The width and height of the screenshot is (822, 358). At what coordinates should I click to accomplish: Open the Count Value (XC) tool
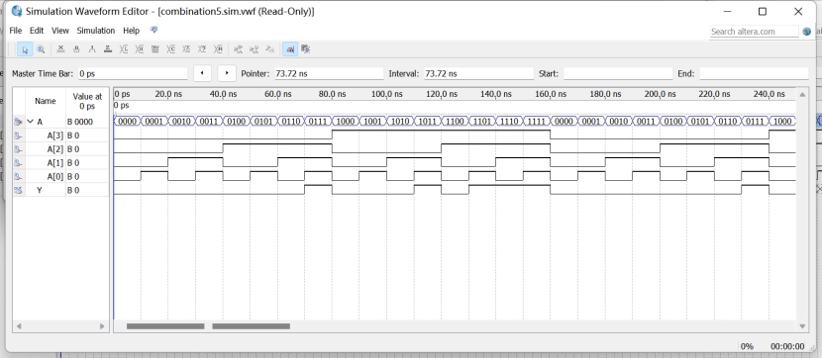(171, 49)
